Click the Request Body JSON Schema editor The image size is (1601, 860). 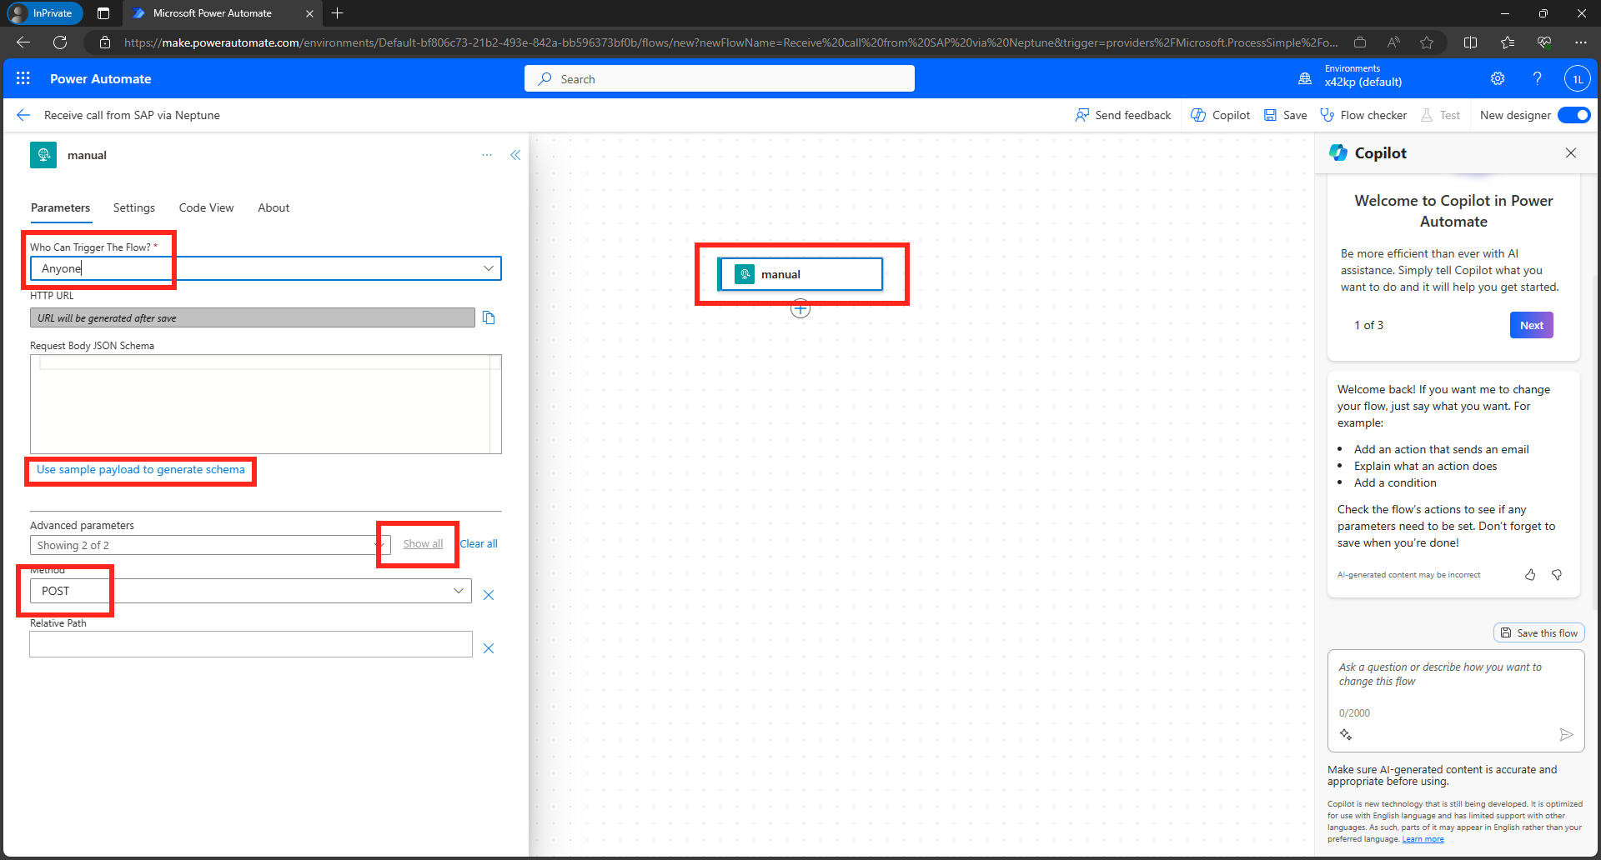pyautogui.click(x=266, y=404)
